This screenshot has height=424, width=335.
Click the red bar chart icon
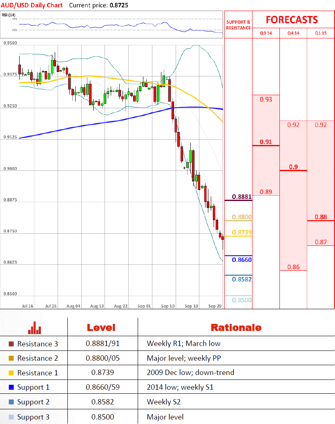[x=34, y=328]
